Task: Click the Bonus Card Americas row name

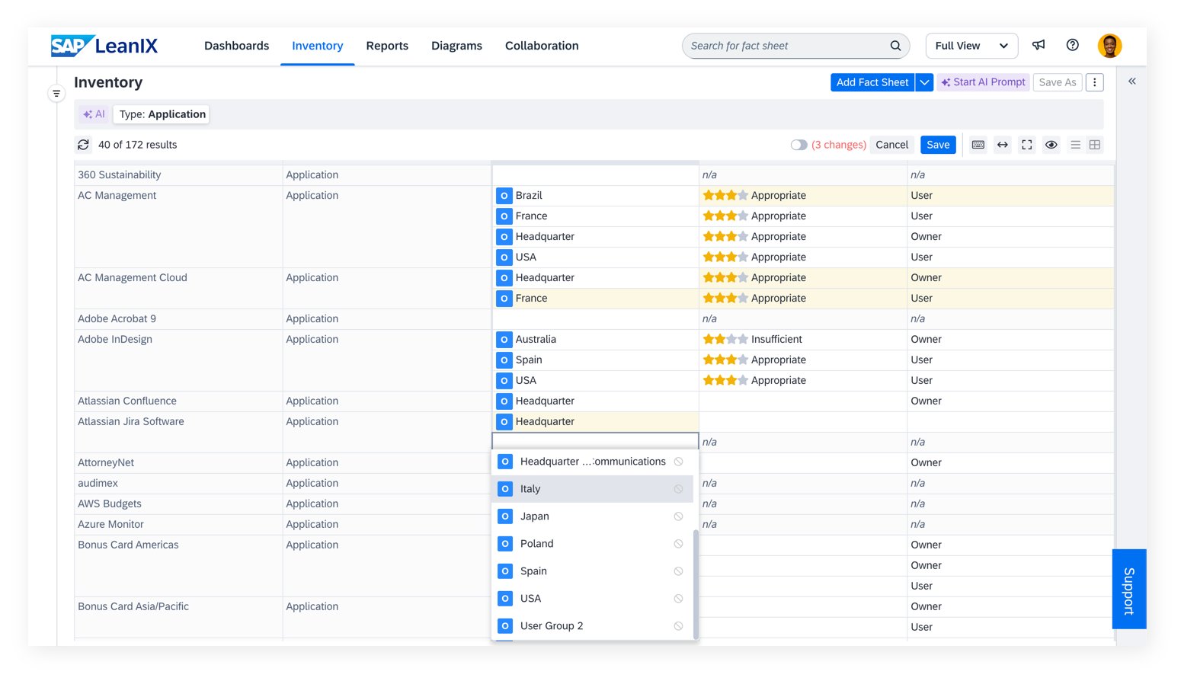Action: coord(128,545)
